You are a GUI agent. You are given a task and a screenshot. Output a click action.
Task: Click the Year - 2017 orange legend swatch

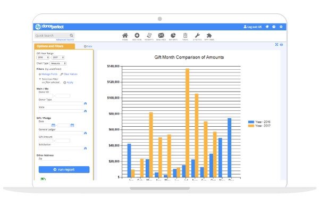click(x=251, y=126)
